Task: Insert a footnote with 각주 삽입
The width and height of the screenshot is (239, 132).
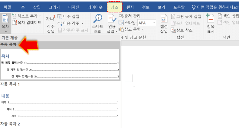Action: 51,24
